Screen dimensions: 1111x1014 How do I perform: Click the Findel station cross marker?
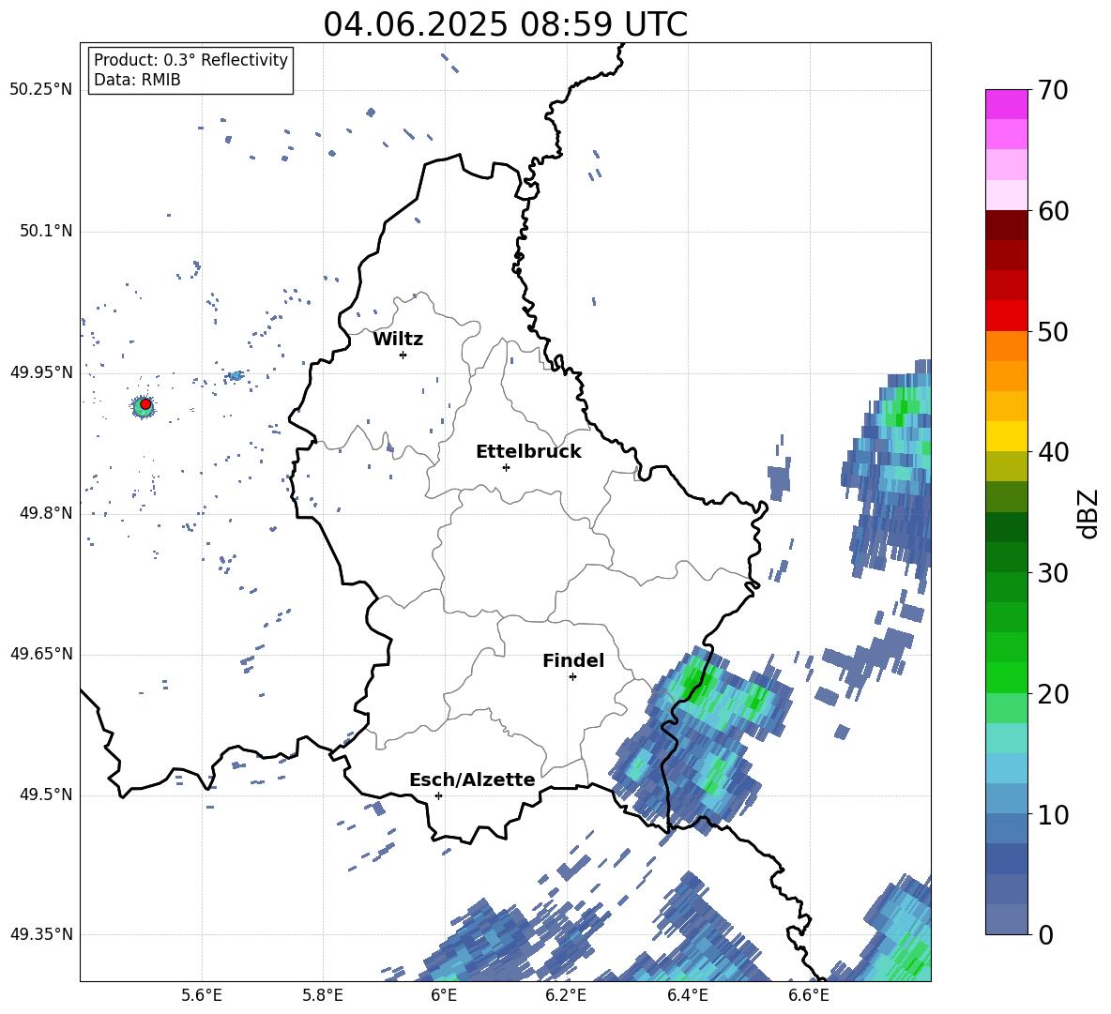[x=572, y=677]
